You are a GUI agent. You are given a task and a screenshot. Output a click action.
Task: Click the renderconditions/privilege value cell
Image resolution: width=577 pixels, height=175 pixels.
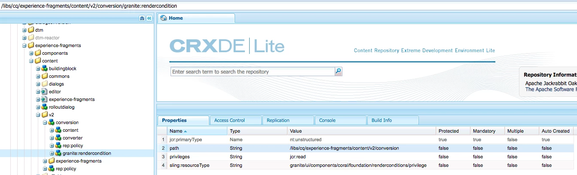coord(362,165)
